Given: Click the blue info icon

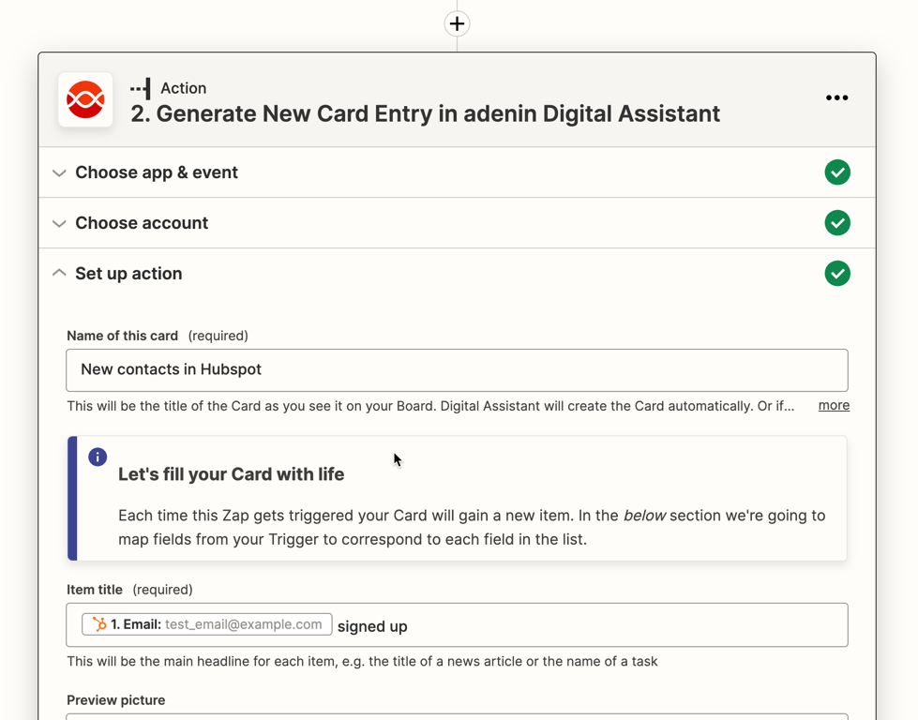Looking at the screenshot, I should (98, 457).
